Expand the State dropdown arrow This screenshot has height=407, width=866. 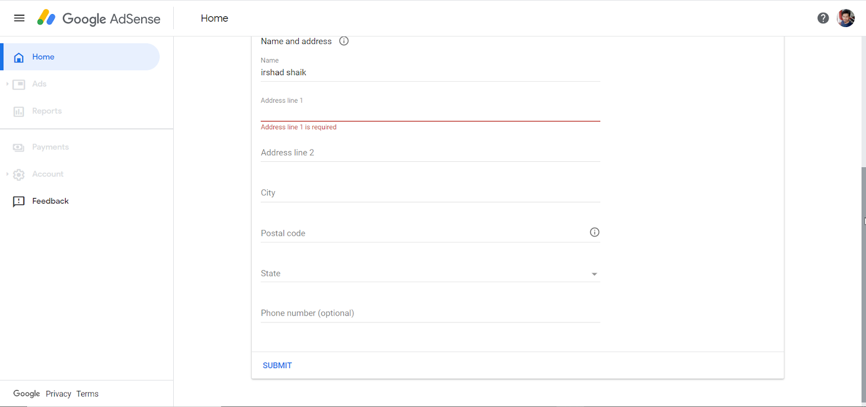594,274
